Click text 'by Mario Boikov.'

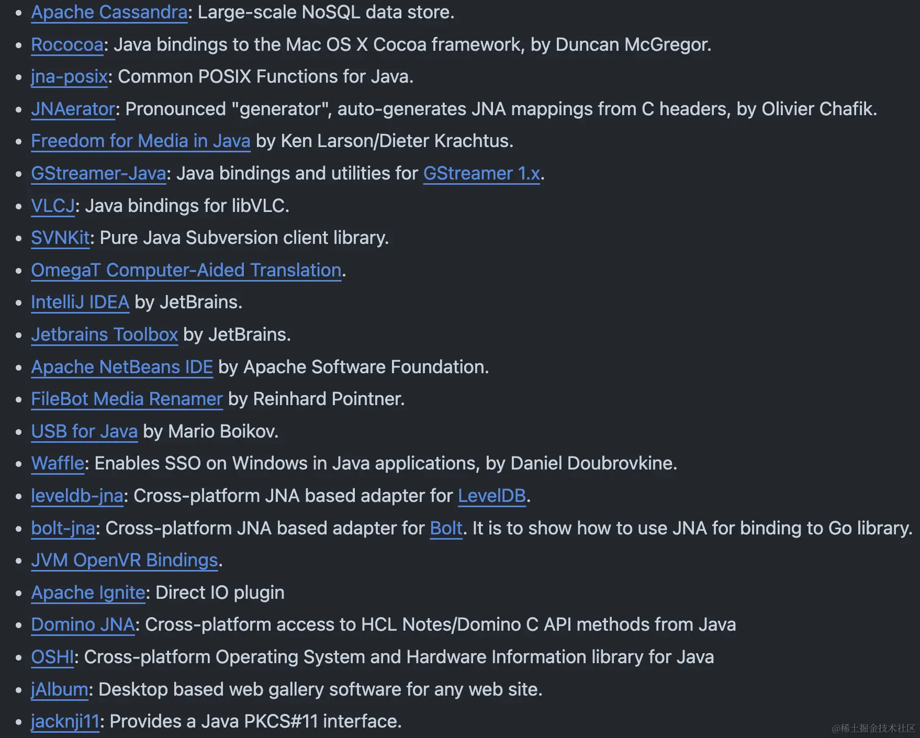(x=211, y=431)
